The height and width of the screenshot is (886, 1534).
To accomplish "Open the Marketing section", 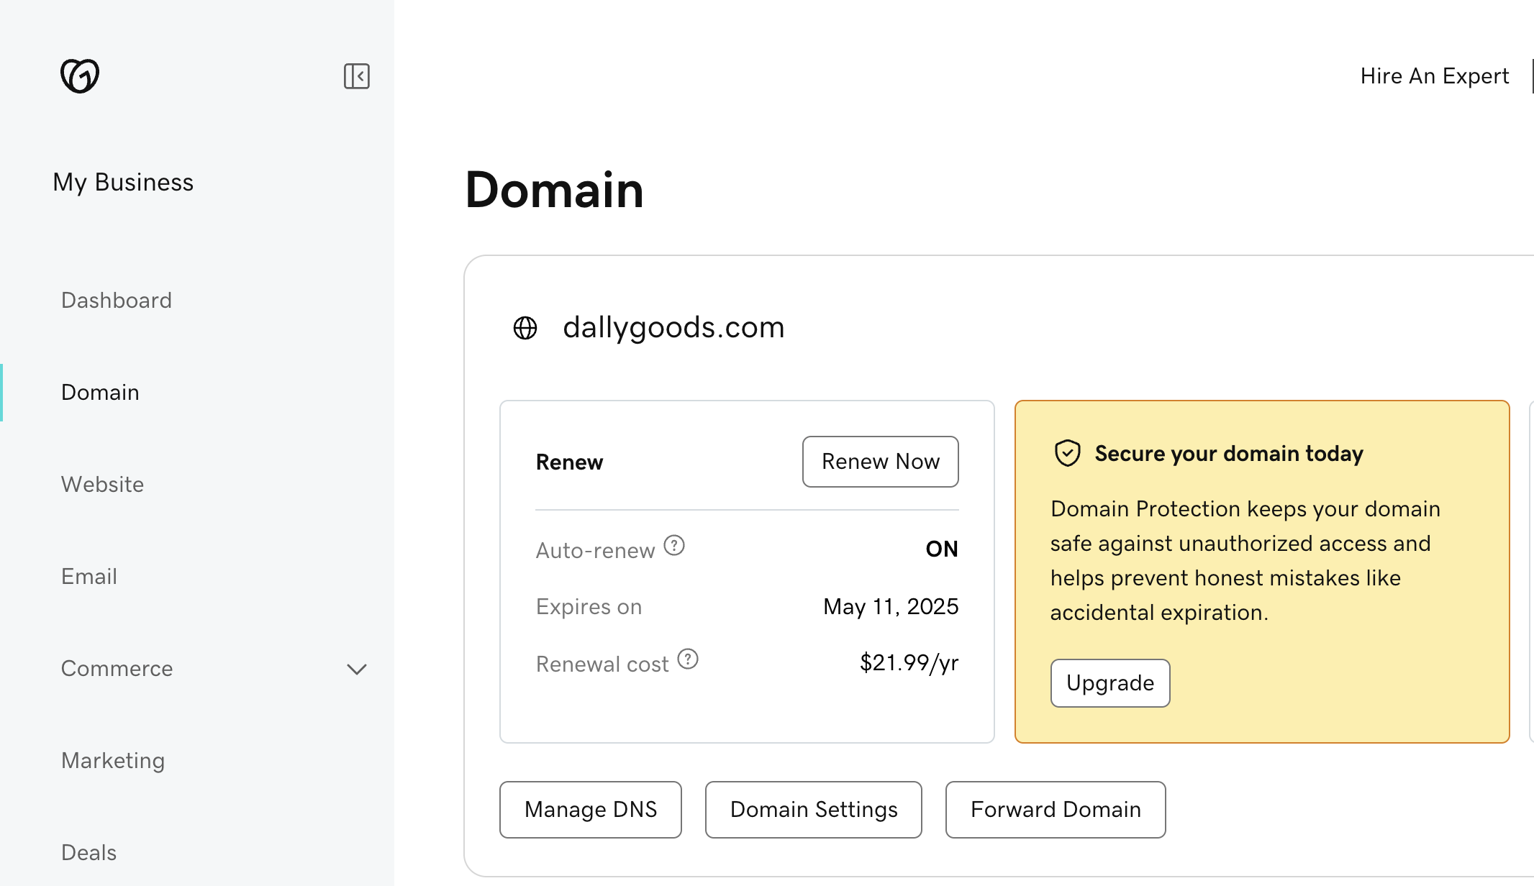I will 113,760.
